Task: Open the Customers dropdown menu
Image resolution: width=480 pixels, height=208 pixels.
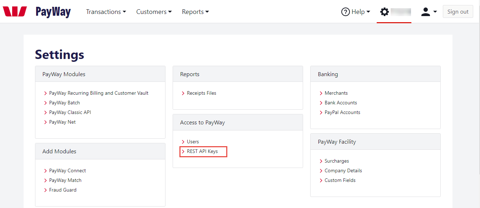Action: coord(154,12)
